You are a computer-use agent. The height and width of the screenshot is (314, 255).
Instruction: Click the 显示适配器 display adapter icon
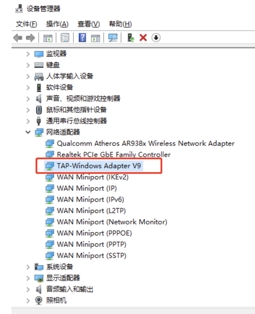coord(39,278)
